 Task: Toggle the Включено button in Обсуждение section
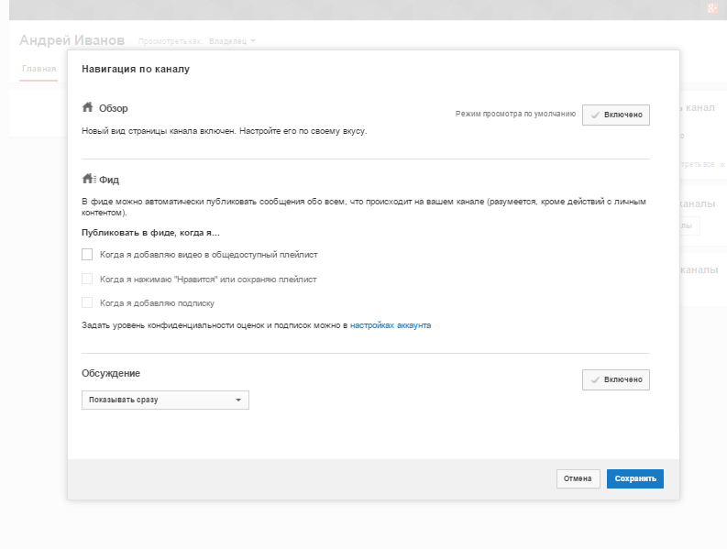pos(616,379)
